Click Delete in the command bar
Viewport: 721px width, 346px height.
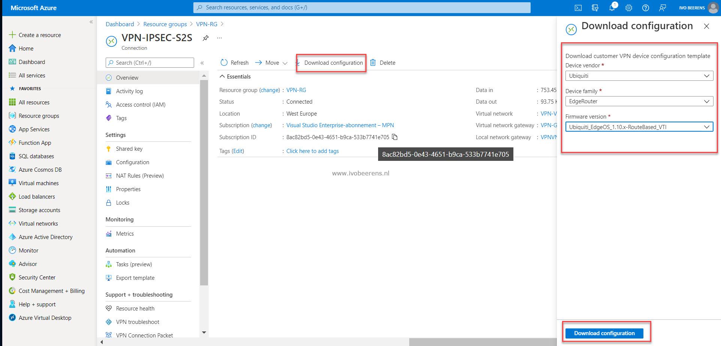pos(383,62)
